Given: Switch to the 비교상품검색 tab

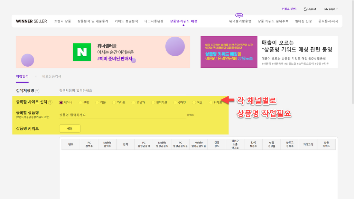Looking at the screenshot, I should click(52, 77).
